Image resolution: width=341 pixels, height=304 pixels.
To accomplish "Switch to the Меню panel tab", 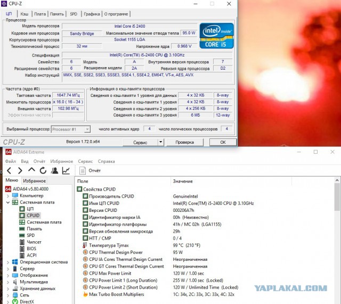I will pos(12,180).
